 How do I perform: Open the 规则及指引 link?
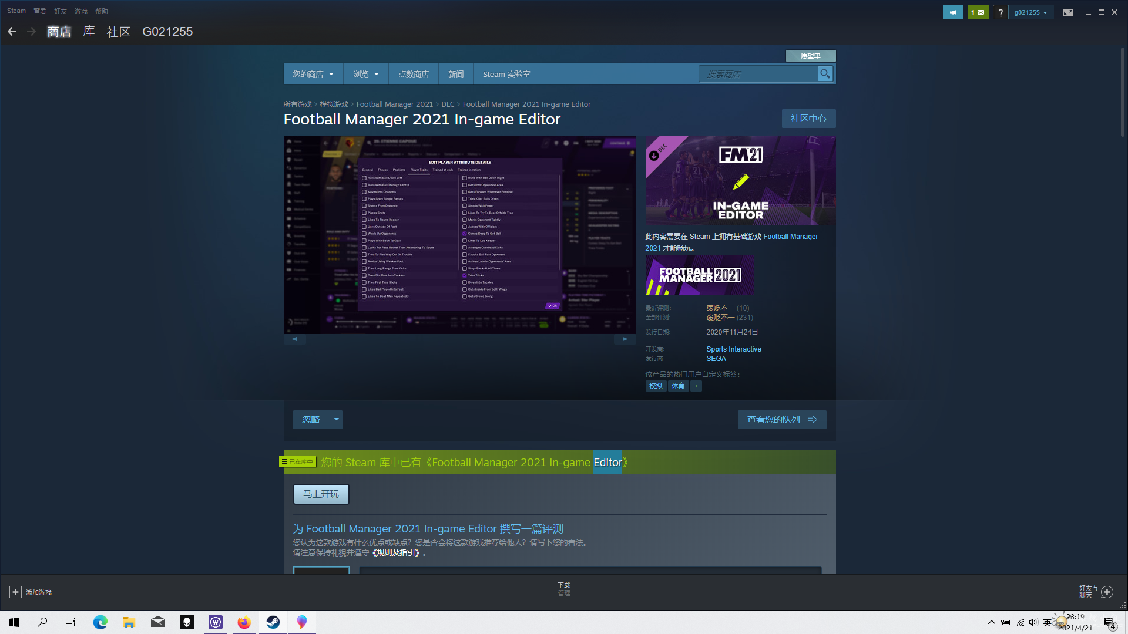[397, 552]
